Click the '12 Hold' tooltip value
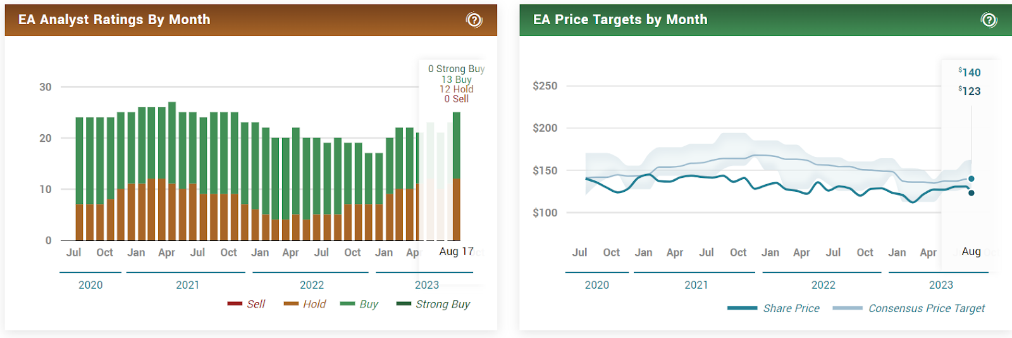Screen dimensions: 1012x338 (457, 89)
